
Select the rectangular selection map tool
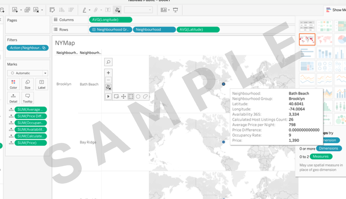coord(131,96)
